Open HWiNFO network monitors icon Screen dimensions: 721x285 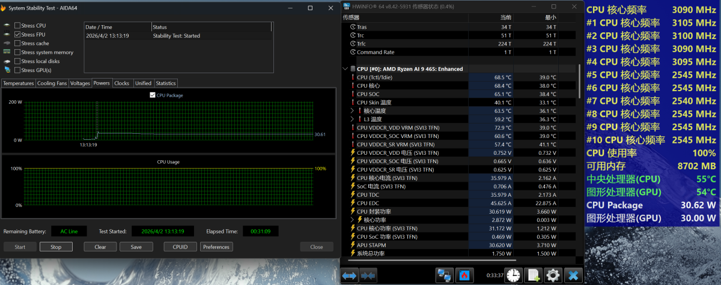pos(445,275)
